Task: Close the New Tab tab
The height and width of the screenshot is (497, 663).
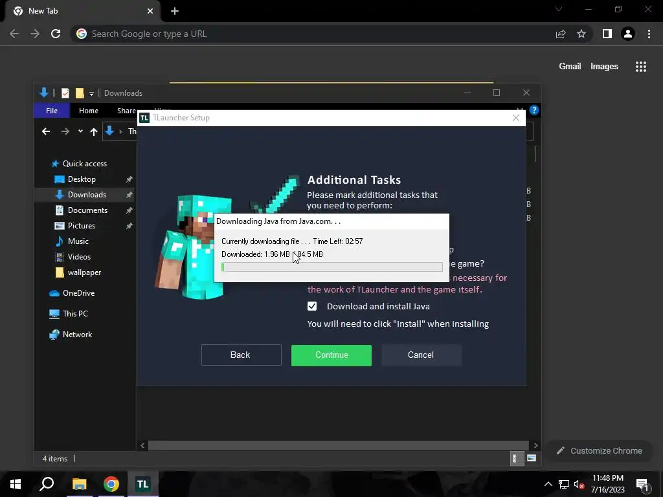Action: tap(150, 11)
